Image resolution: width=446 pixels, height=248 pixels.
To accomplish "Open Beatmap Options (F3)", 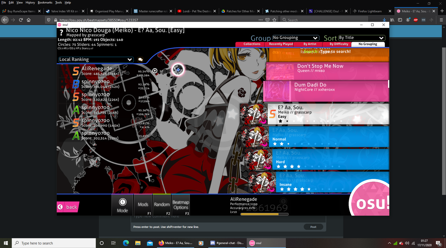I will tap(180, 205).
